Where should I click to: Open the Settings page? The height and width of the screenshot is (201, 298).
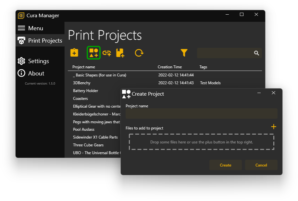click(x=33, y=61)
